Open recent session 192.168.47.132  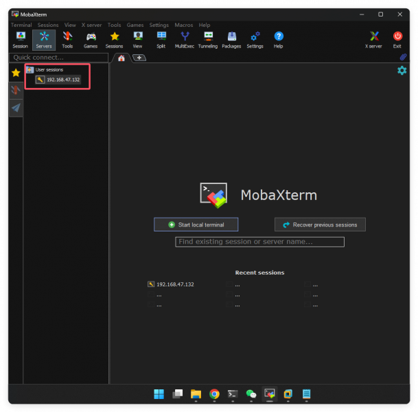tap(171, 284)
